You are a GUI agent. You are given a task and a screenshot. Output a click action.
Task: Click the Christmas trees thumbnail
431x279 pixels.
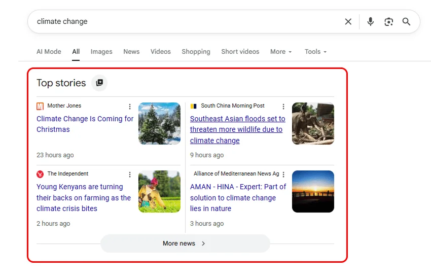click(159, 123)
